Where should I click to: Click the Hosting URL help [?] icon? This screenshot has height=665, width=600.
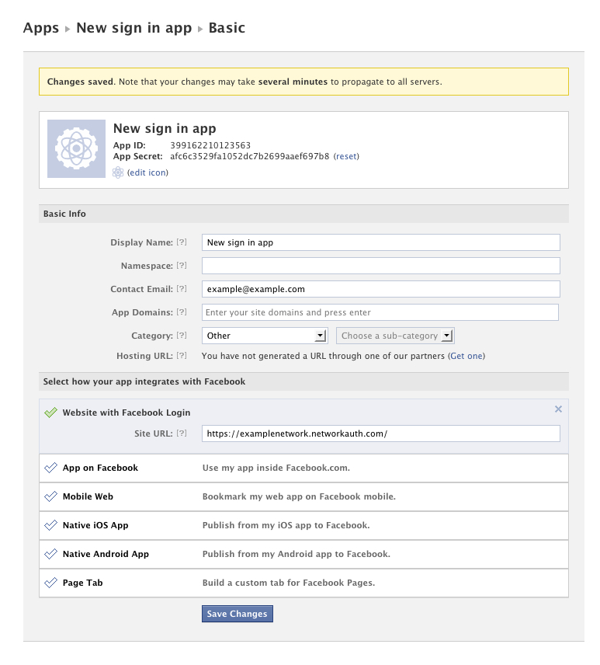coord(182,356)
